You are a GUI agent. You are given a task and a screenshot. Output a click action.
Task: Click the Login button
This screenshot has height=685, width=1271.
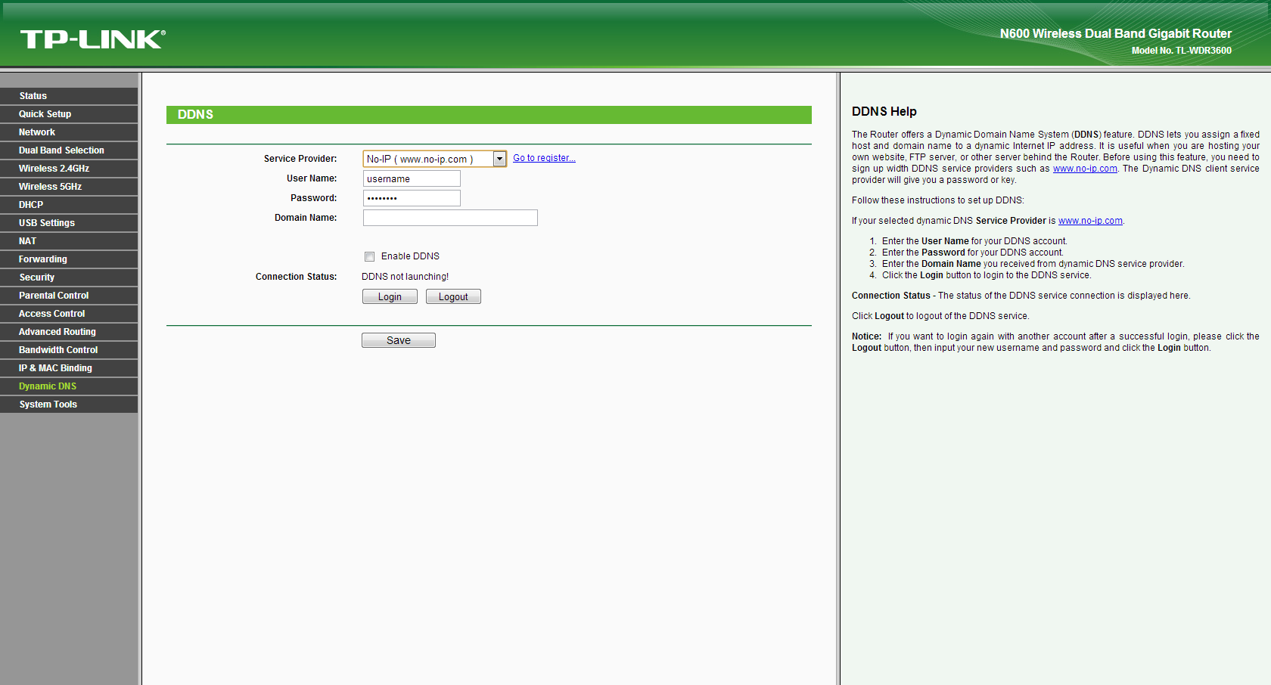pyautogui.click(x=390, y=296)
